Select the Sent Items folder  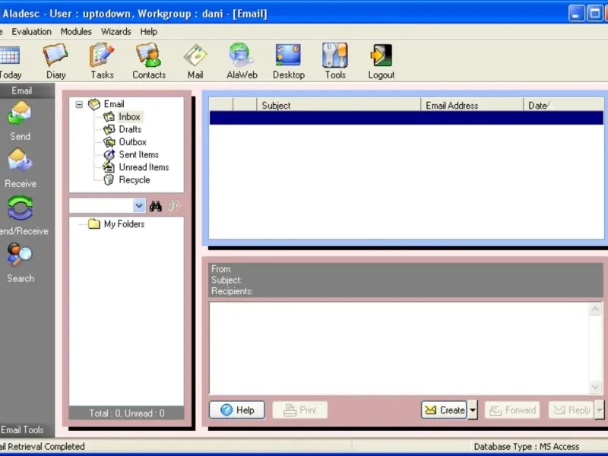tap(138, 155)
